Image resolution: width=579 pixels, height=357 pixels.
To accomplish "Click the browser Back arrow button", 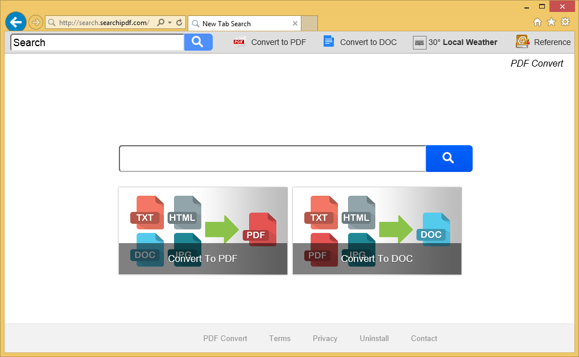I will (x=16, y=22).
